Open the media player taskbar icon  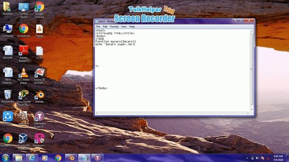(45, 158)
